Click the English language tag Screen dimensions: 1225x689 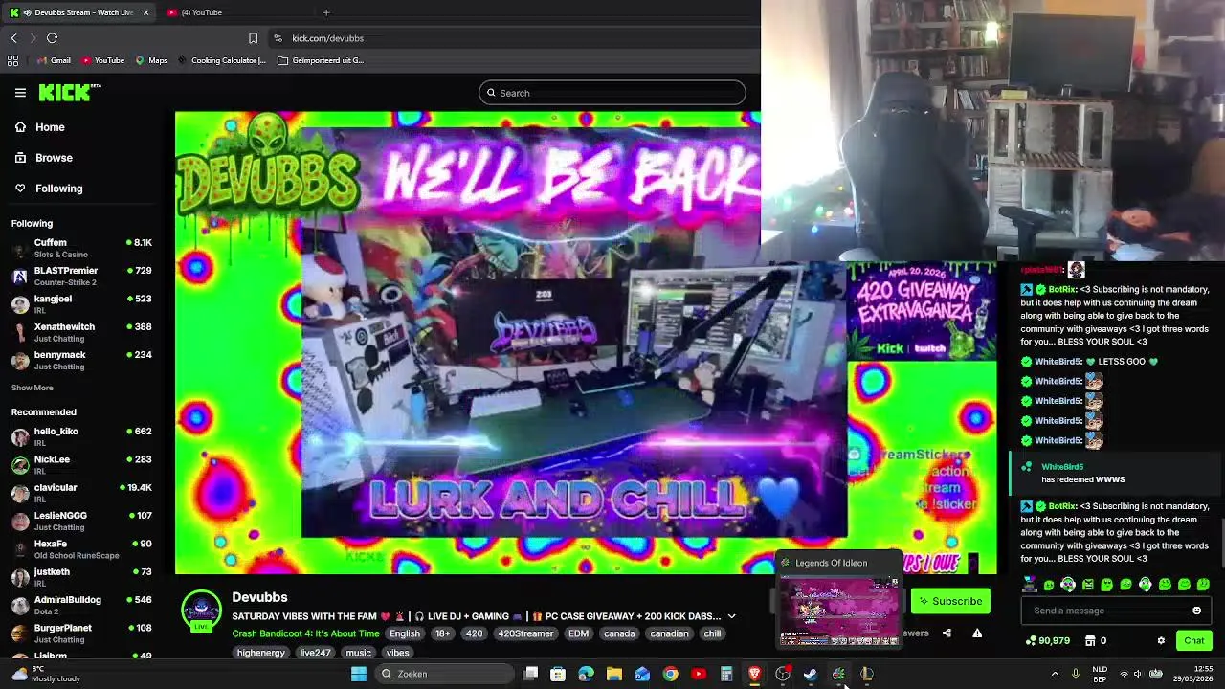pos(405,633)
